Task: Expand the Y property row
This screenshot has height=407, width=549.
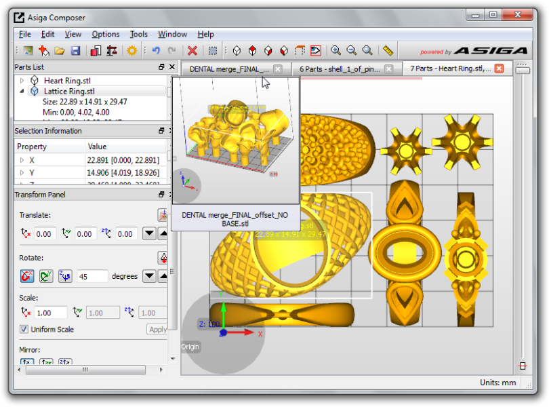Action: click(22, 172)
